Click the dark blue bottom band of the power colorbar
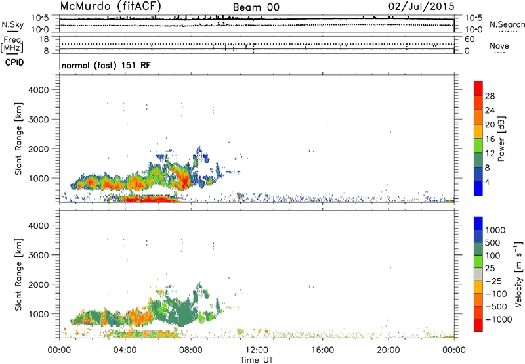 point(478,189)
